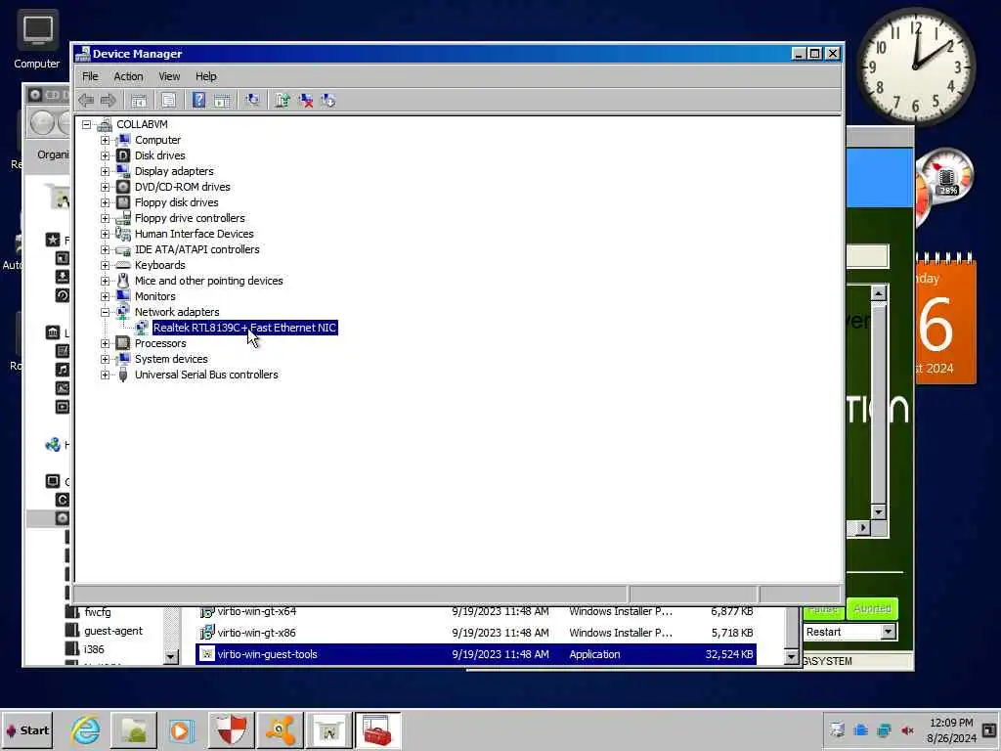Click Scan for hardware changes toolbar icon
The width and height of the screenshot is (1001, 751).
click(252, 101)
